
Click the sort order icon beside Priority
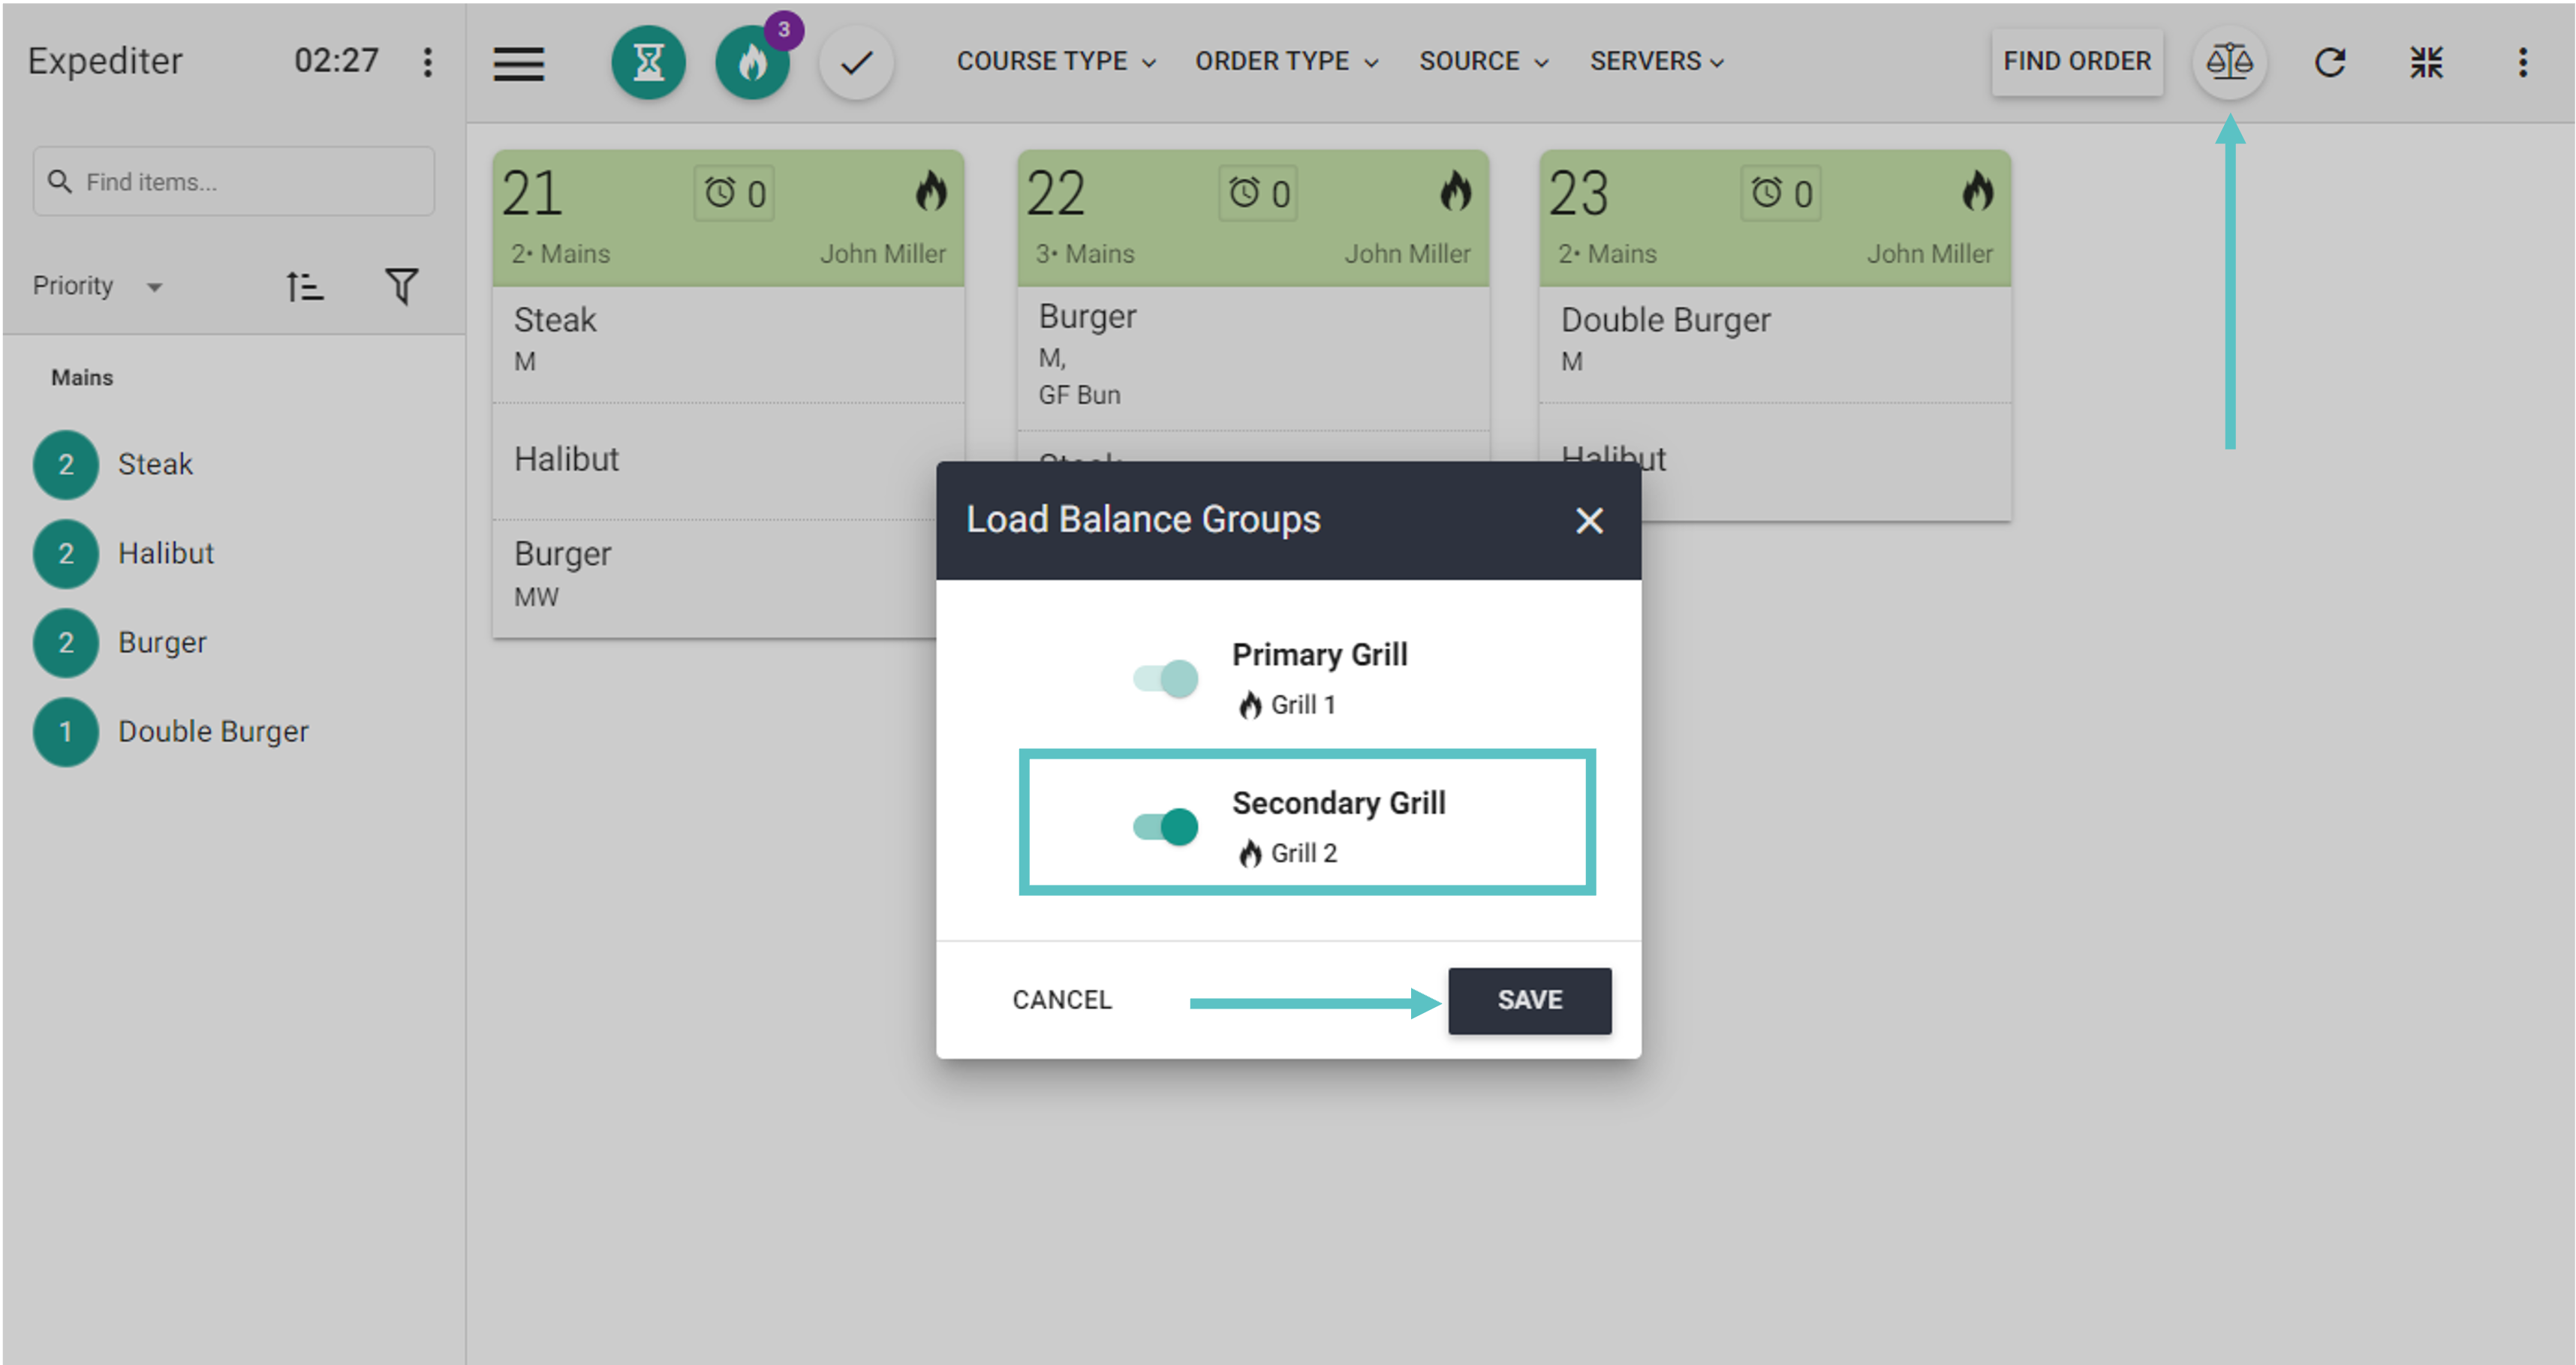pyautogui.click(x=304, y=287)
